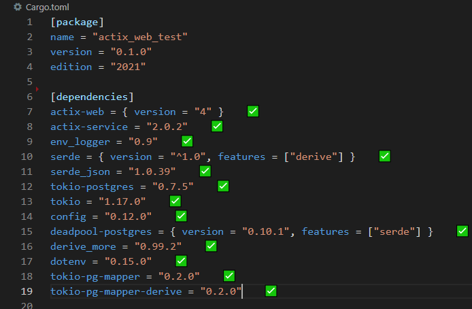Click the gear icon beside Cargo.toml
Viewport: 472px width, 309px height.
18,7
